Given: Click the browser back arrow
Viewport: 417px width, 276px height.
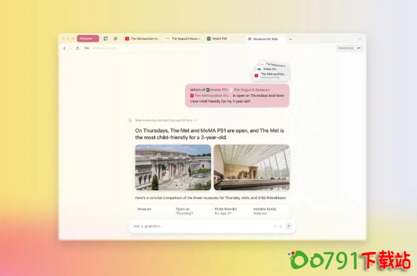Looking at the screenshot, I should (x=65, y=48).
